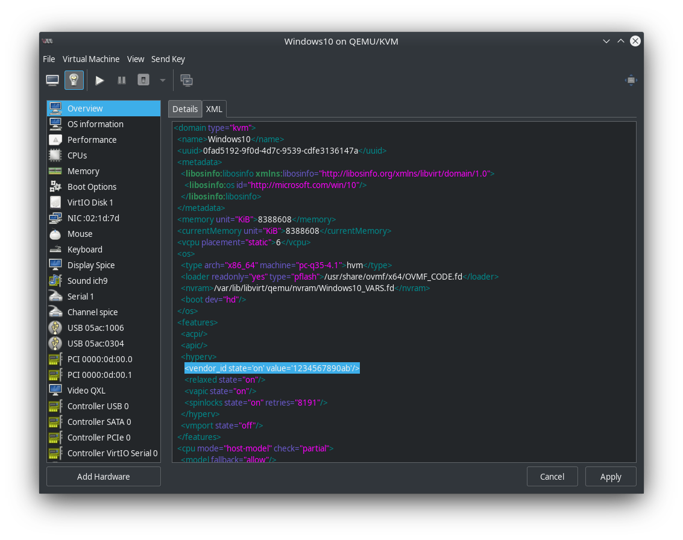This screenshot has width=683, height=540.
Task: Select Video QXL entry
Action: point(104,391)
